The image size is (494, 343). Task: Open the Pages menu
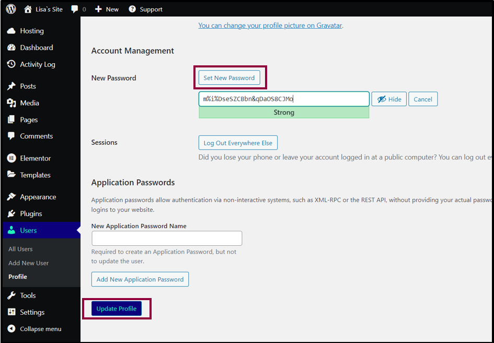click(x=29, y=120)
